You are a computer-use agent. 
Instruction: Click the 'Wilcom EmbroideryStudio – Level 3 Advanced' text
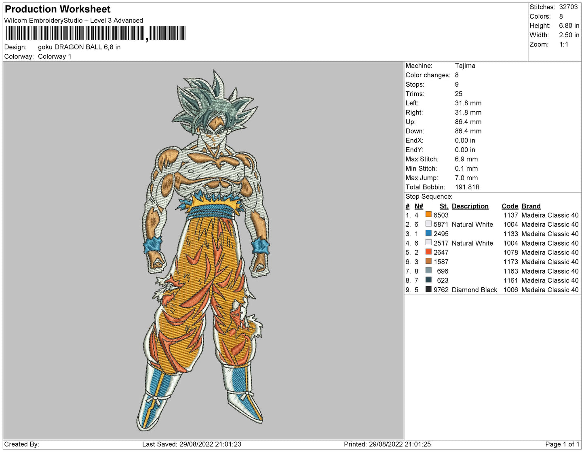tap(74, 20)
